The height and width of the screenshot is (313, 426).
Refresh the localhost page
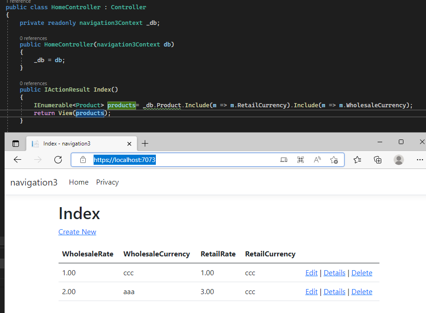click(x=58, y=160)
